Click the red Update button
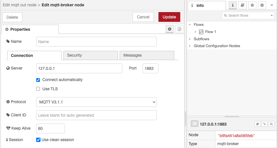Viewport: 277px width, 148px height. point(169,17)
